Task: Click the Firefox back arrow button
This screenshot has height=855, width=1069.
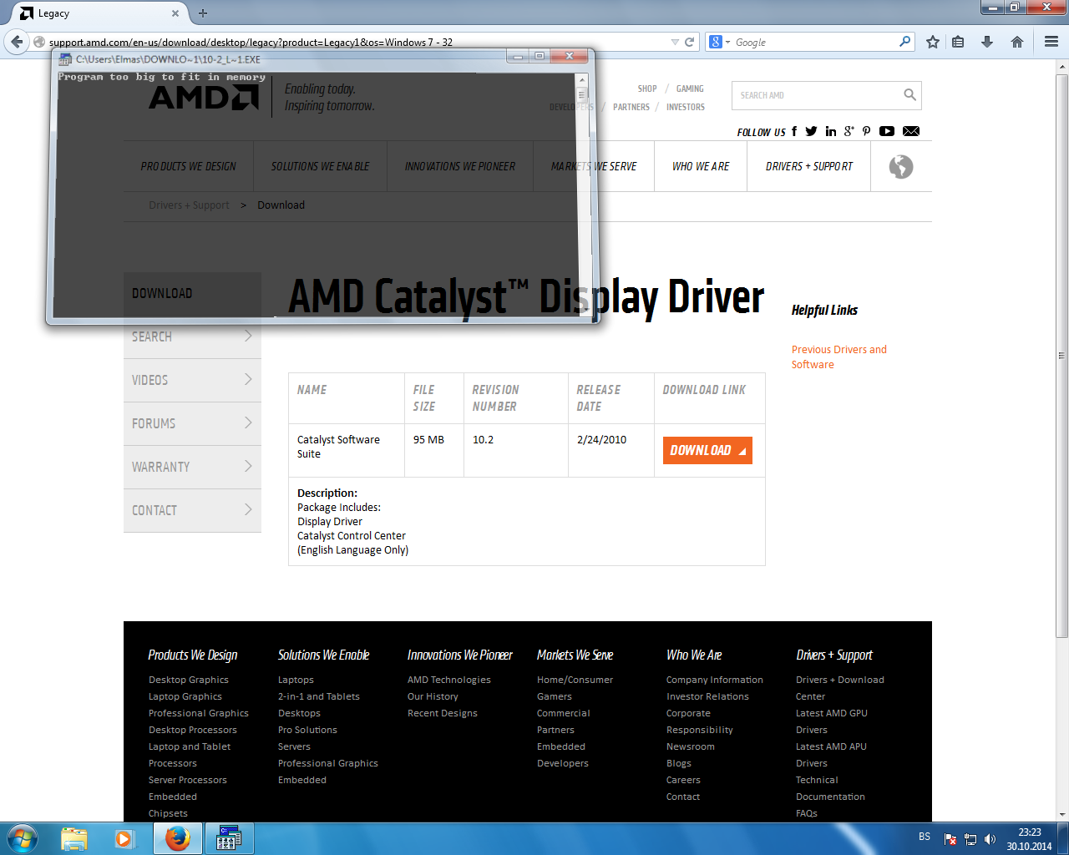Action: pyautogui.click(x=17, y=42)
